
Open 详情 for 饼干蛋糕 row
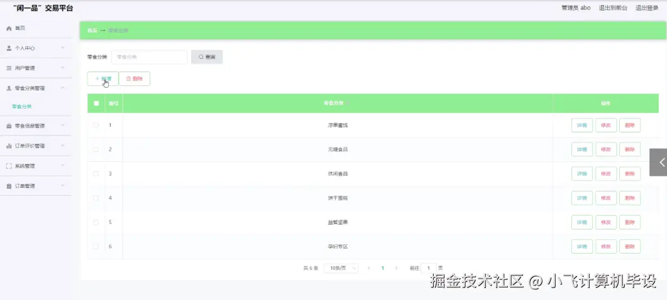coord(582,198)
